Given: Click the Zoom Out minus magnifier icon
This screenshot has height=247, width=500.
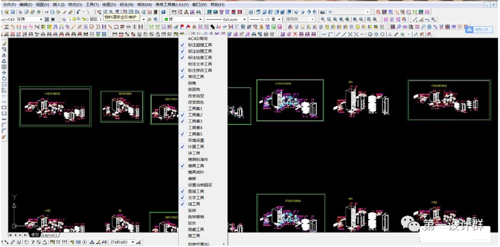Looking at the screenshot, I should point(361,19).
